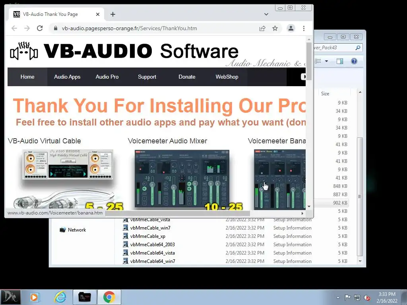
Task: Bookmark this page with the star icon
Action: (x=275, y=28)
